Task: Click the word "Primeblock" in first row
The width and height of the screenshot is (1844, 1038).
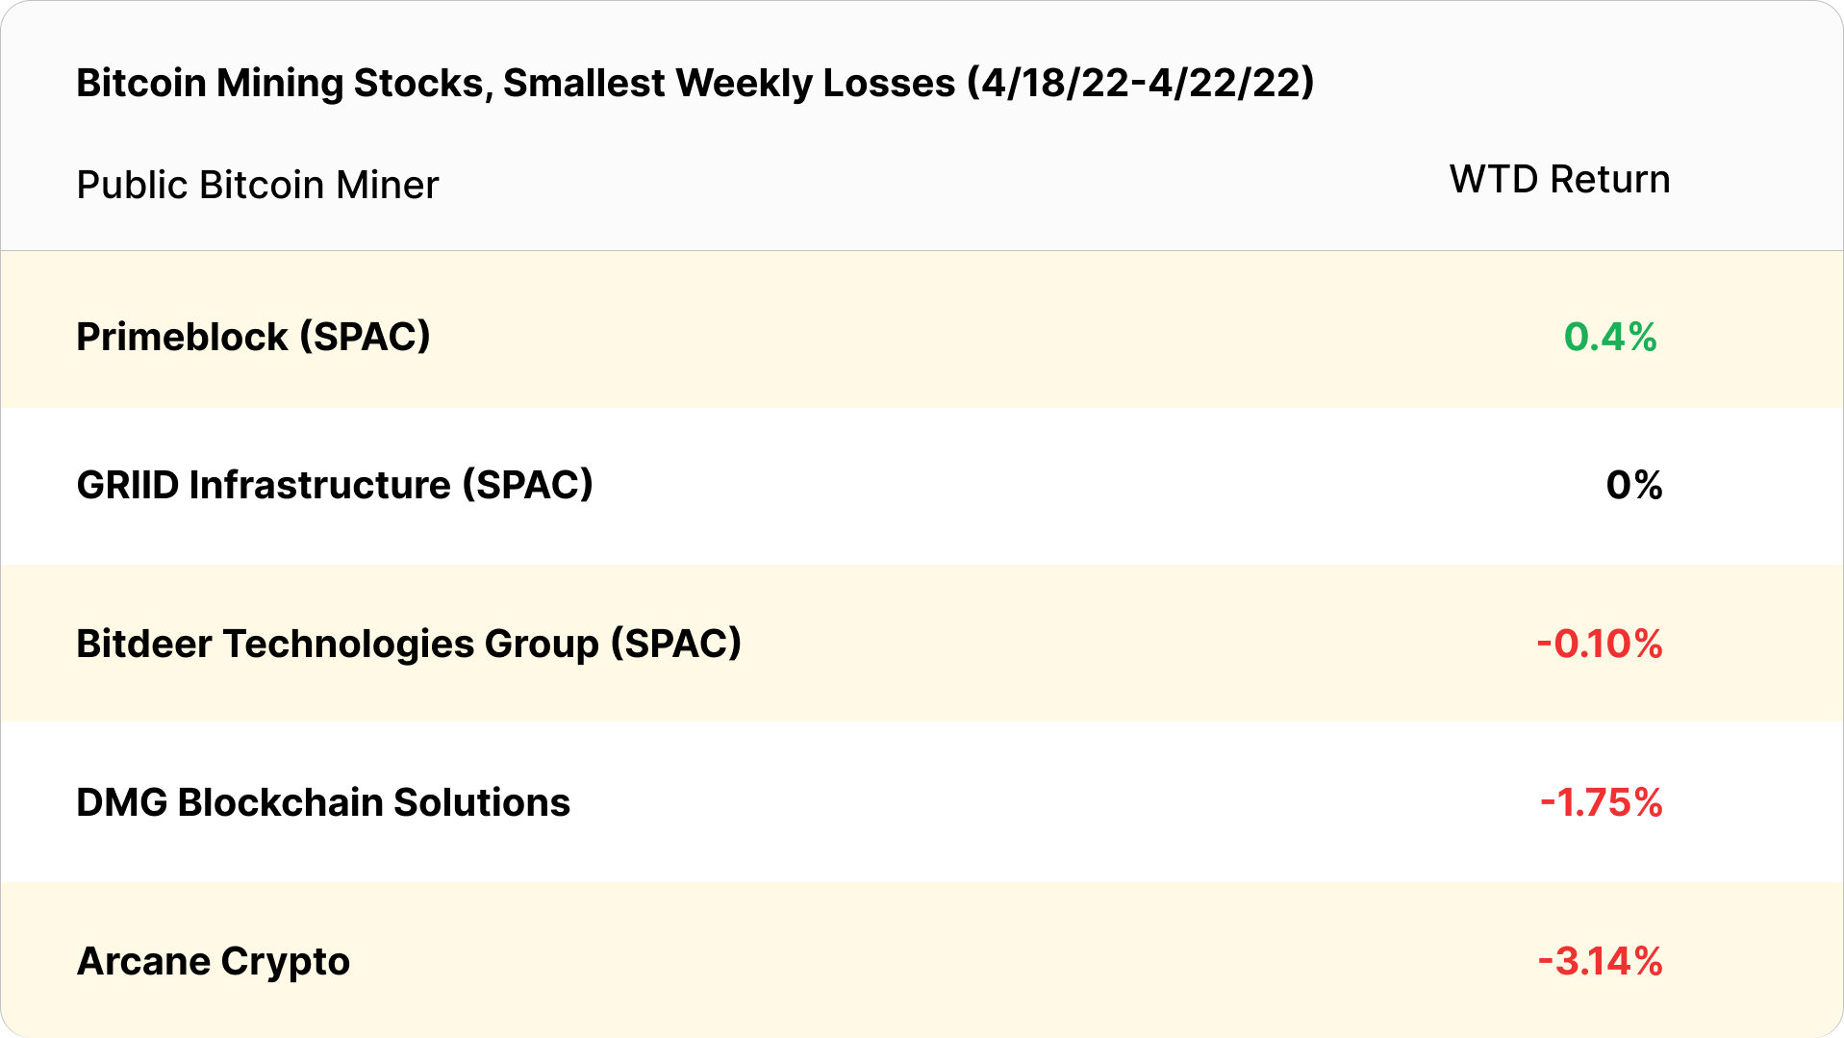Action: pos(182,338)
